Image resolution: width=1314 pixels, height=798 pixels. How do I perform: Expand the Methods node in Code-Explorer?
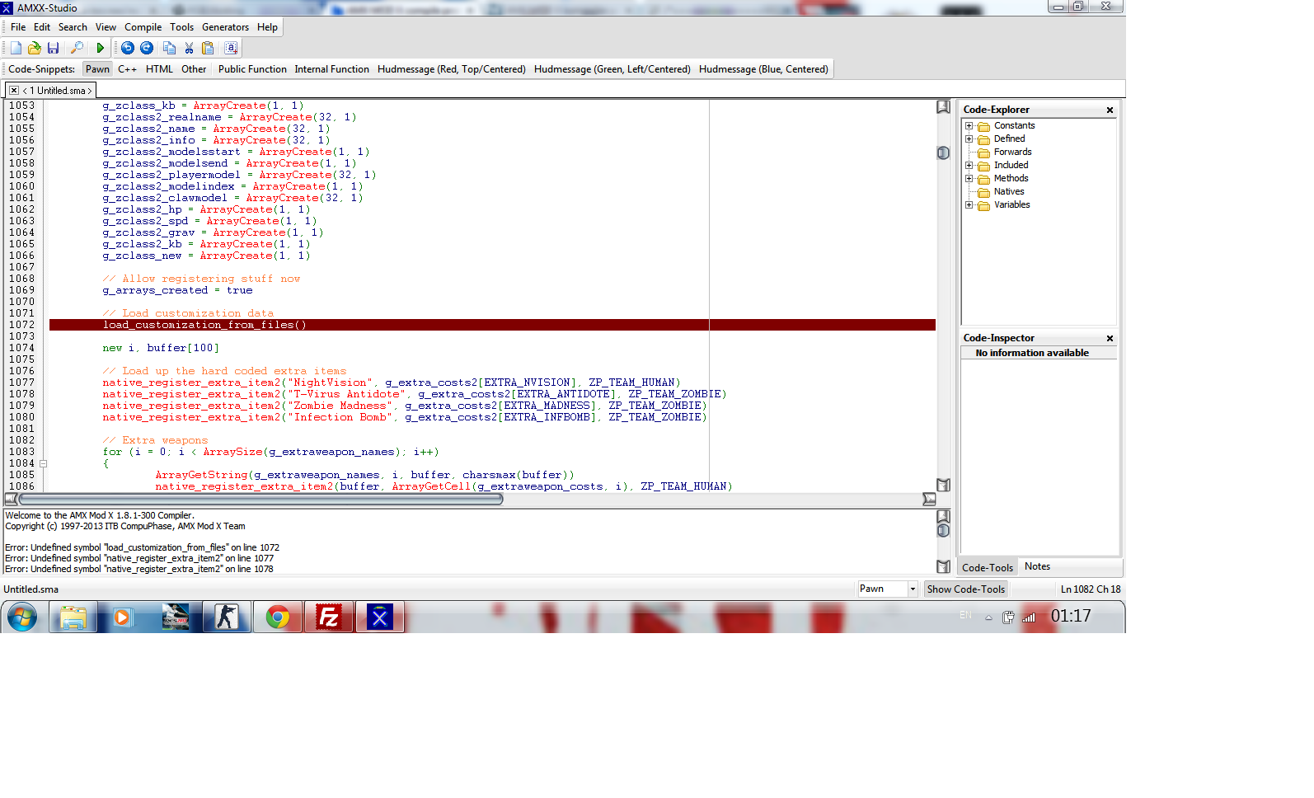(x=969, y=178)
